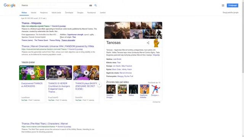Open Countdown to Avengers Endgame video title
The image size is (244, 137).
tap(59, 88)
